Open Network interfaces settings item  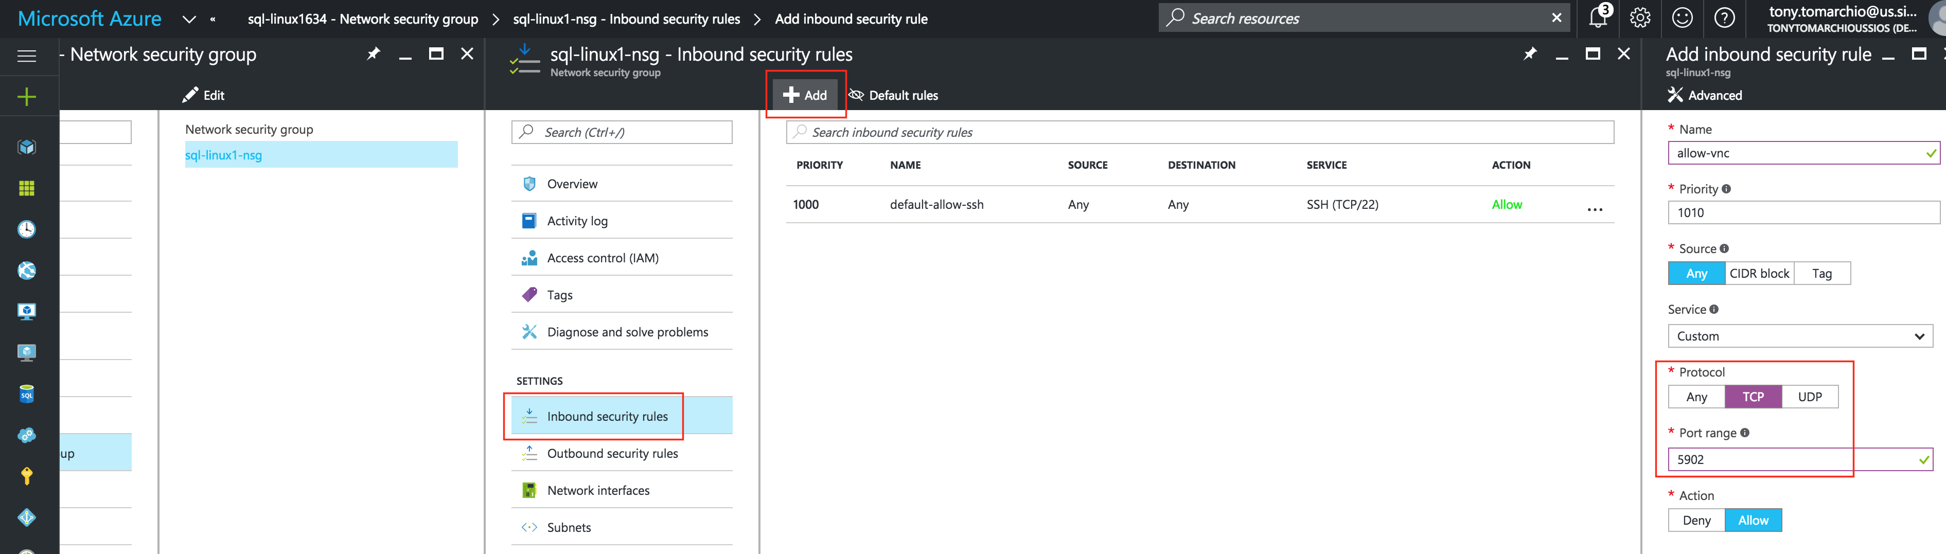coord(622,490)
